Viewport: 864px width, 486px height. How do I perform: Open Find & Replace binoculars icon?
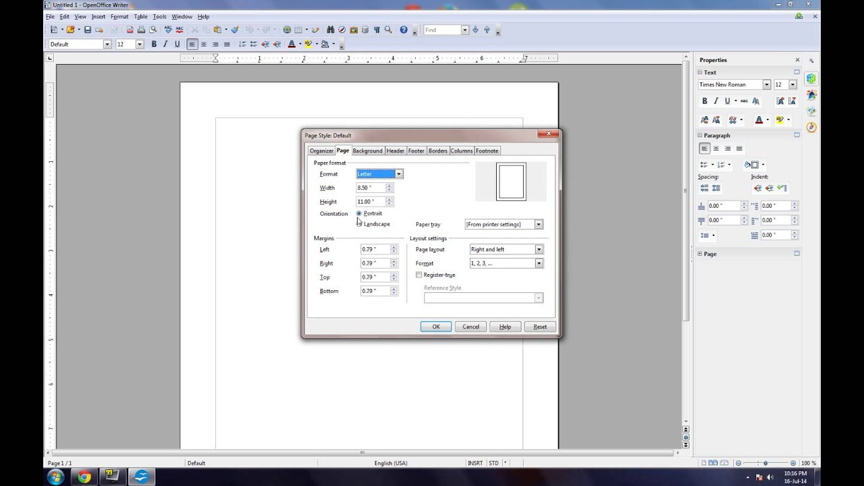(331, 30)
